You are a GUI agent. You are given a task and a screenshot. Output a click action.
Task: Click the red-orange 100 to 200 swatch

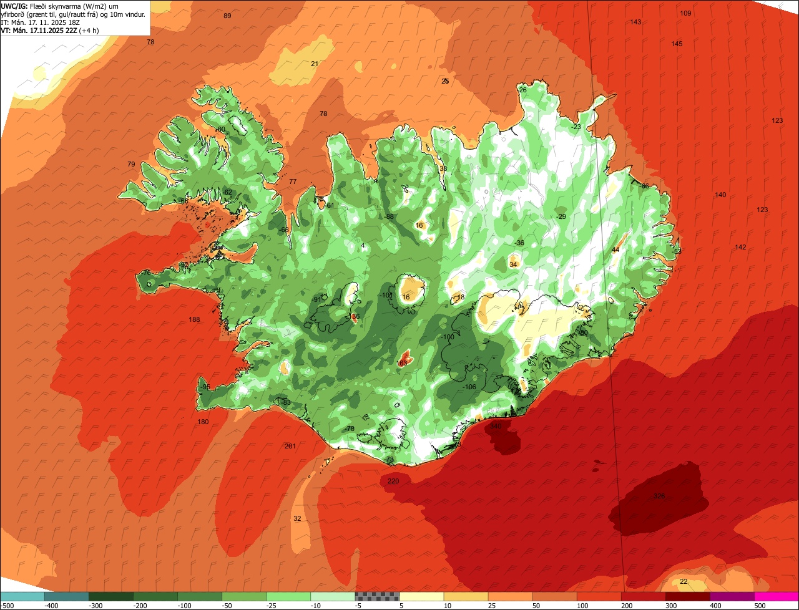[599, 596]
